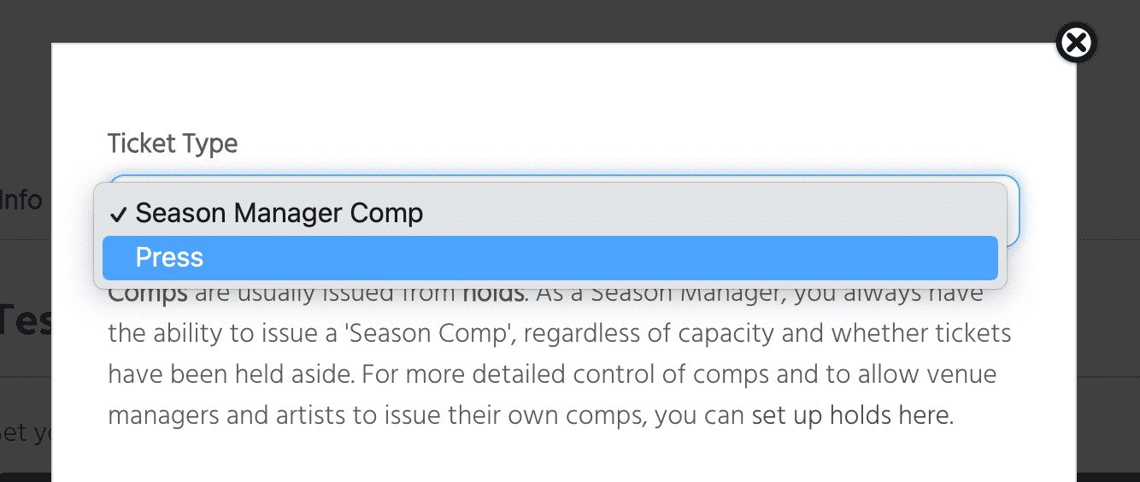Click the right edge of the select box
This screenshot has height=482, width=1140.
pos(1014,211)
